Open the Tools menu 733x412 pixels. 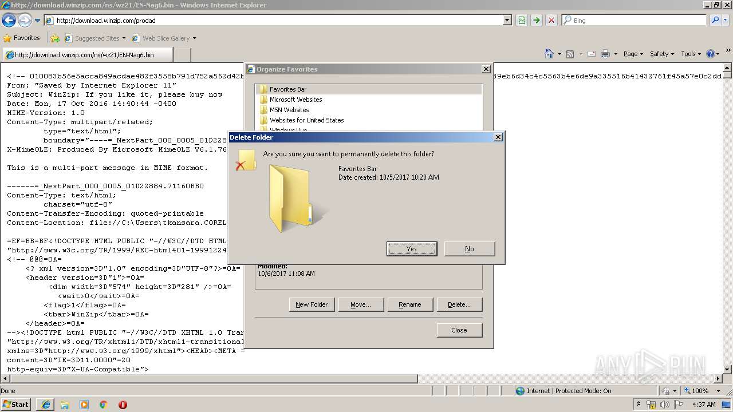click(x=691, y=54)
